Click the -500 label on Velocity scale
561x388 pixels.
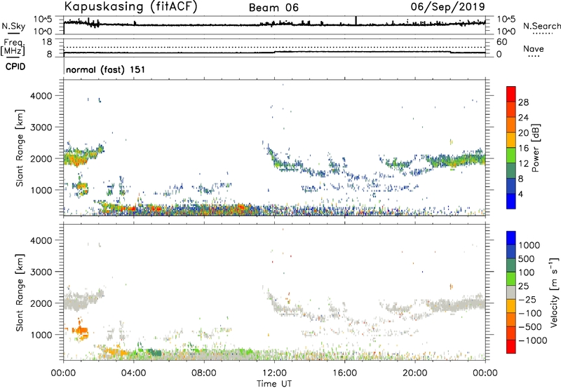pos(530,327)
